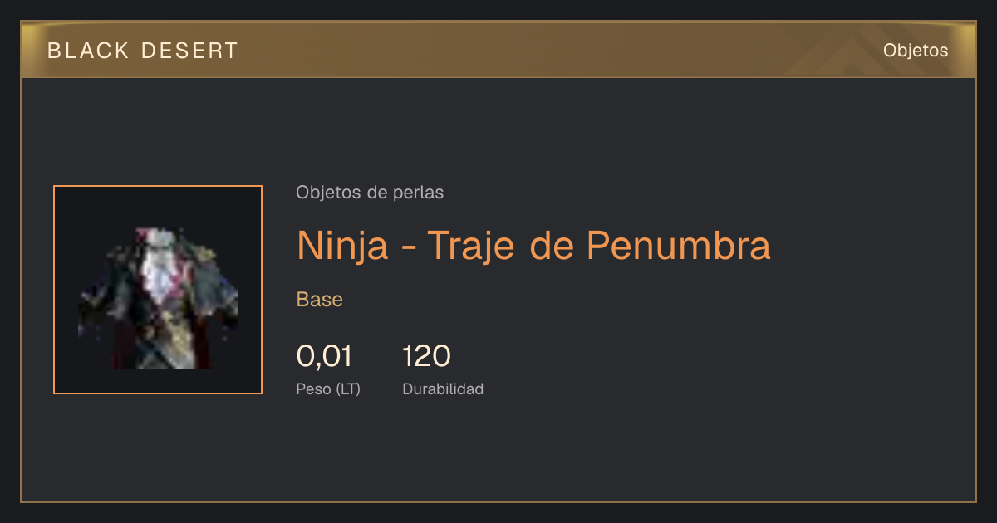The height and width of the screenshot is (523, 997).
Task: Click the gold header banner background
Action: [498, 50]
